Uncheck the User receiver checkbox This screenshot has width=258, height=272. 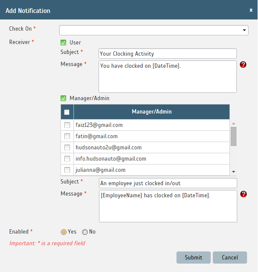tap(64, 43)
